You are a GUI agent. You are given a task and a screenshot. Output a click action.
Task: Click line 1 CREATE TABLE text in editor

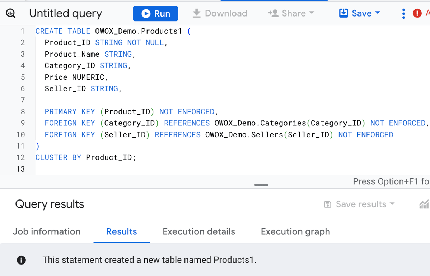(113, 31)
